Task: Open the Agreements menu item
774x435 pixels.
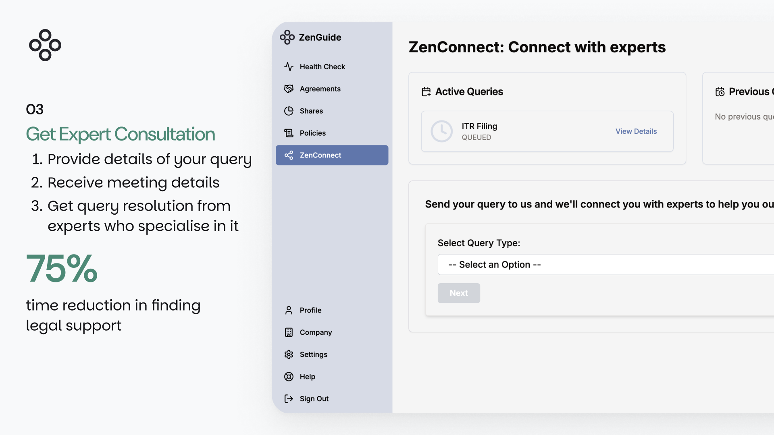Action: pos(320,89)
